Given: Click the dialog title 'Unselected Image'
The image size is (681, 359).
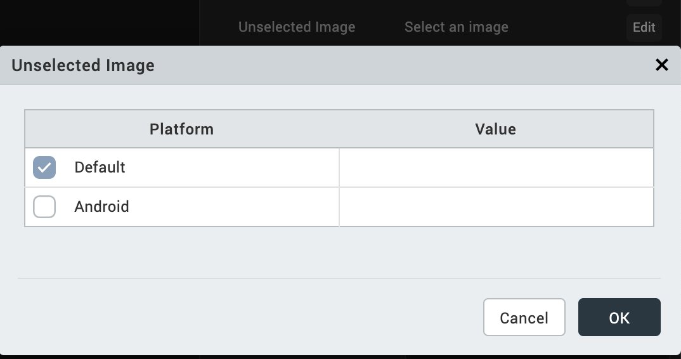Looking at the screenshot, I should point(83,65).
